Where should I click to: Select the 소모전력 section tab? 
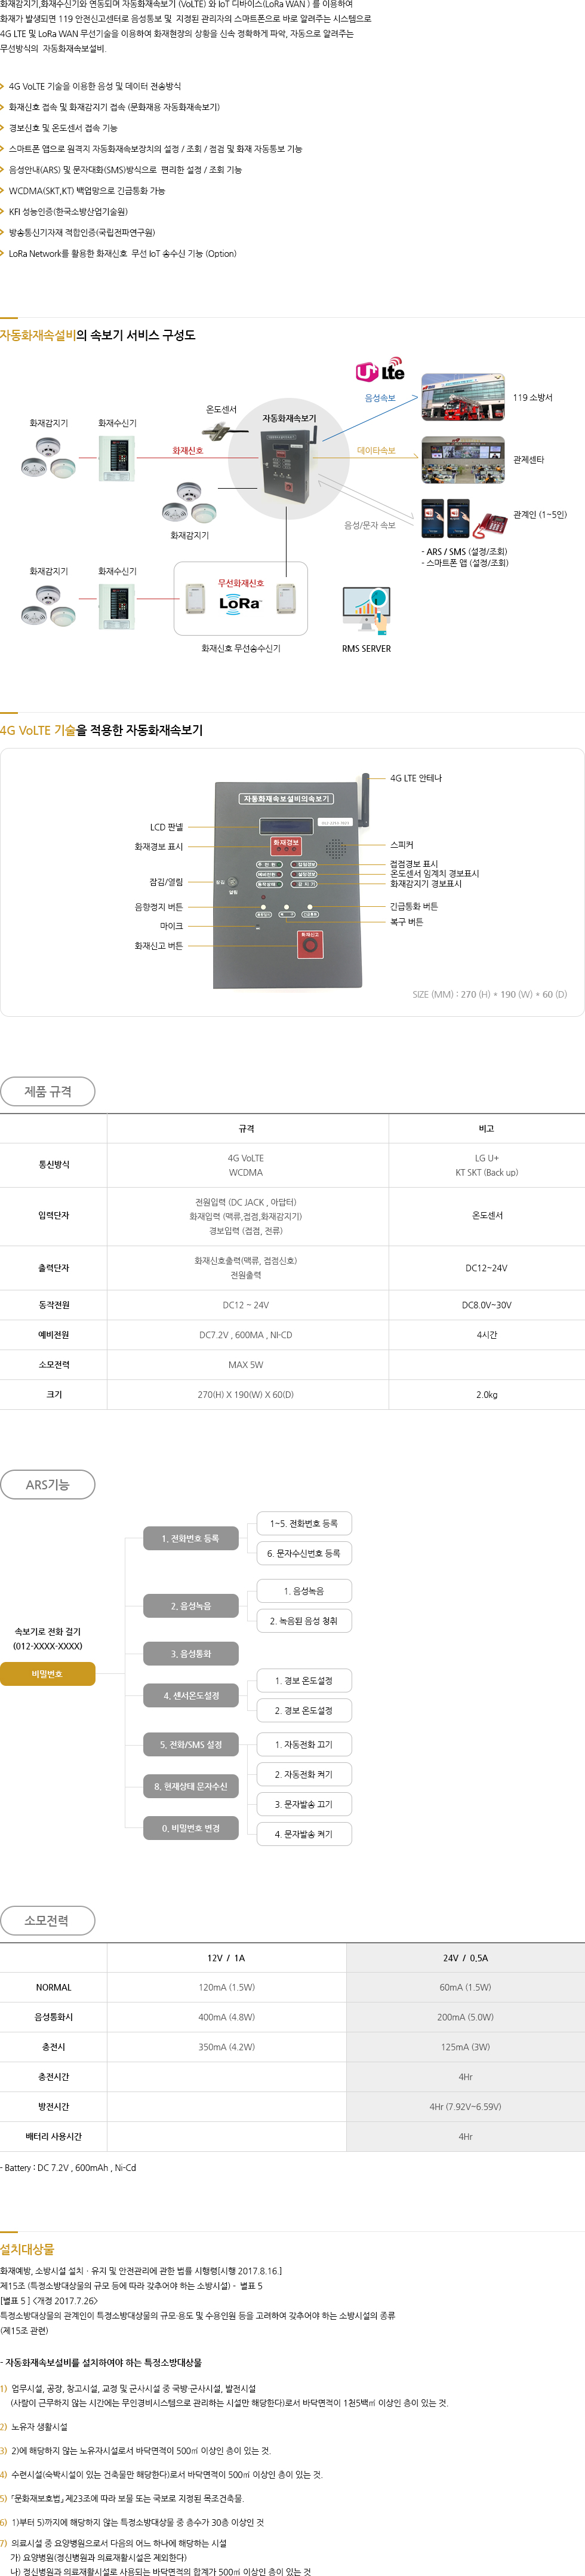[48, 1920]
